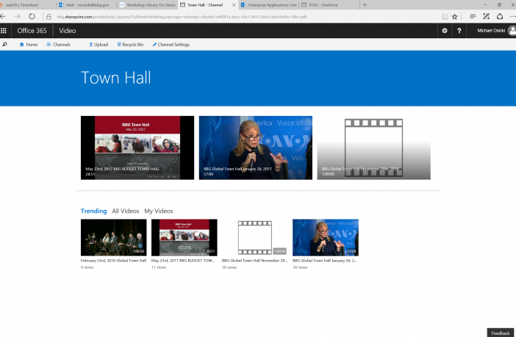Click the Home navigation link
Image resolution: width=516 pixels, height=337 pixels.
[x=29, y=44]
